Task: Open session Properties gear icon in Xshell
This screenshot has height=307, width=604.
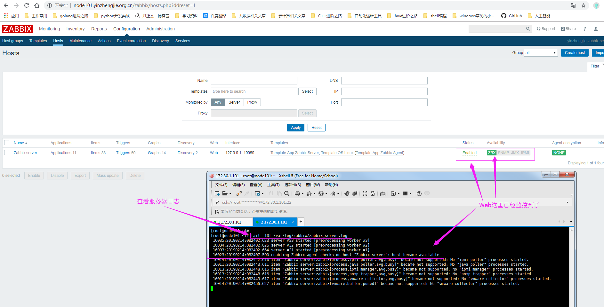Action: pyautogui.click(x=257, y=193)
